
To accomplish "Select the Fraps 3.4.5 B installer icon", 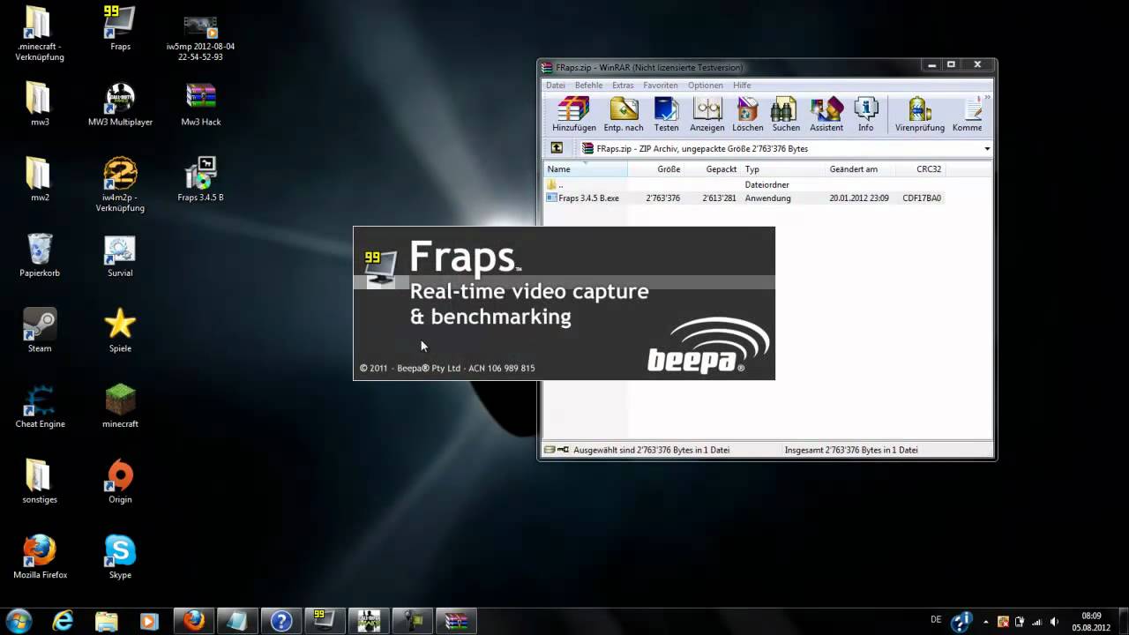I will pos(201,180).
